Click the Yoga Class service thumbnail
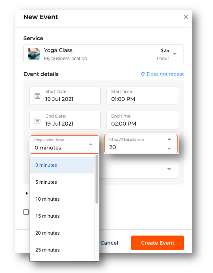213x273 pixels. 34,54
